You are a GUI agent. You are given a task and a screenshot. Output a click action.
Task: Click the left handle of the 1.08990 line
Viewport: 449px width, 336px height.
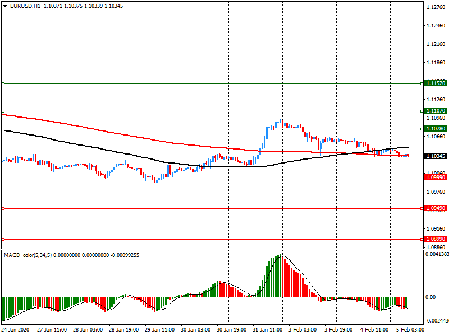pos(3,239)
